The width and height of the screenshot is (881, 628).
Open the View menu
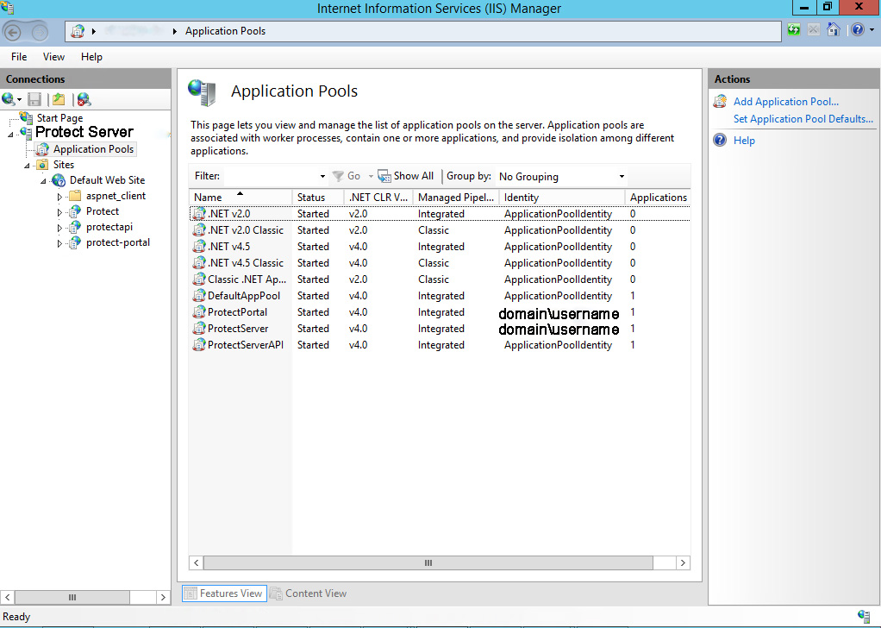pos(54,57)
